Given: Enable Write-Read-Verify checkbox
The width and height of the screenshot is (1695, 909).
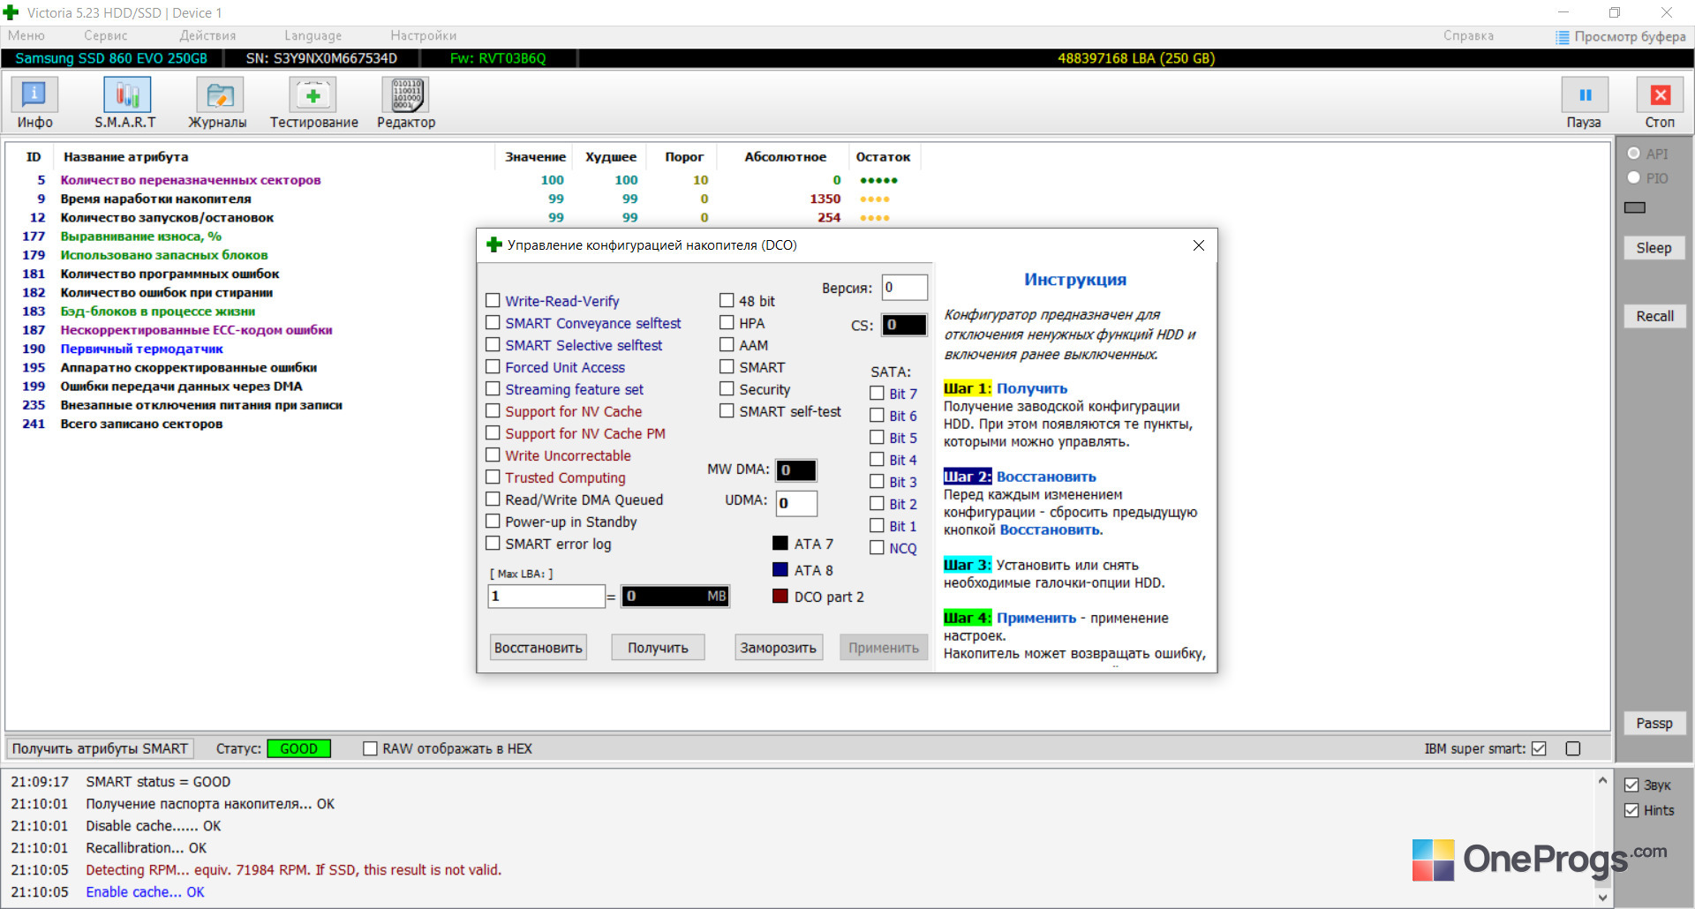Looking at the screenshot, I should (493, 301).
